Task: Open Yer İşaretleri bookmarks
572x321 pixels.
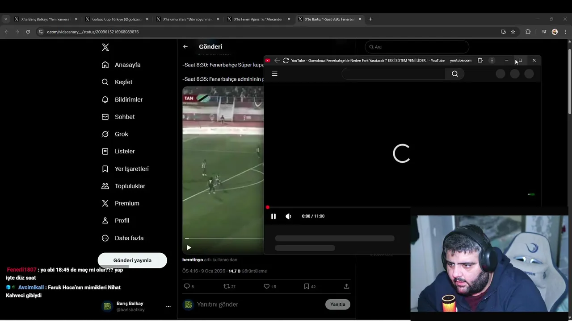Action: [x=125, y=169]
